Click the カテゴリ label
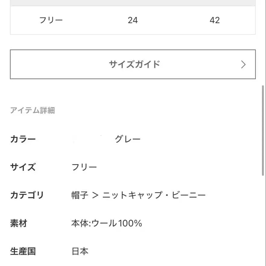The width and height of the screenshot is (266, 266). pyautogui.click(x=27, y=195)
